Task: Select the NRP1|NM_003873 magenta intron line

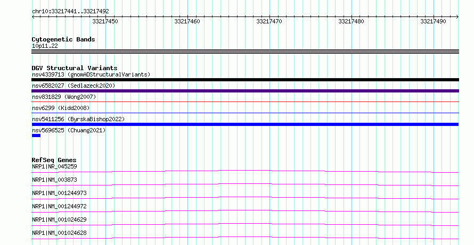Action: pos(245,184)
